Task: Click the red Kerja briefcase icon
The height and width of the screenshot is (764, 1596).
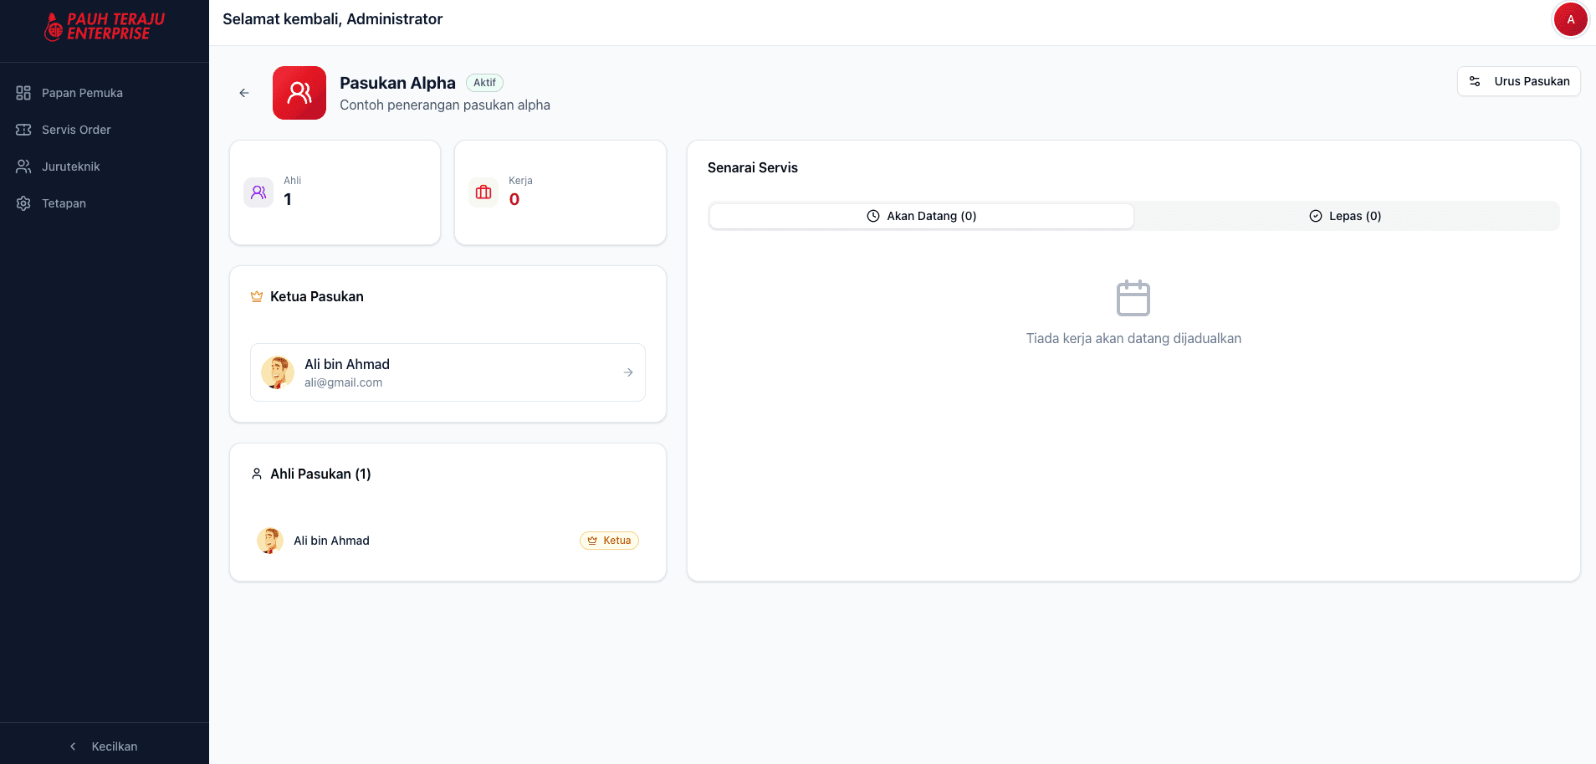Action: click(x=483, y=192)
